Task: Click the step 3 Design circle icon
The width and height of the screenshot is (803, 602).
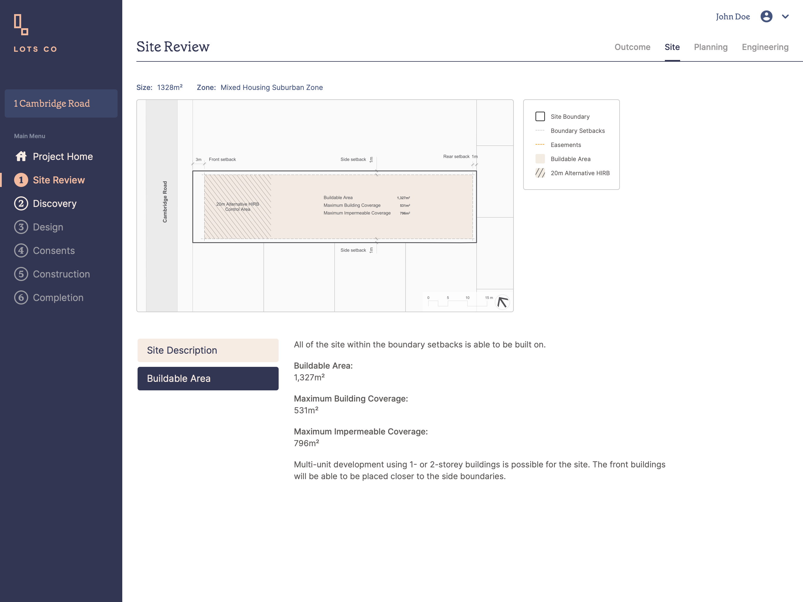Action: [21, 227]
